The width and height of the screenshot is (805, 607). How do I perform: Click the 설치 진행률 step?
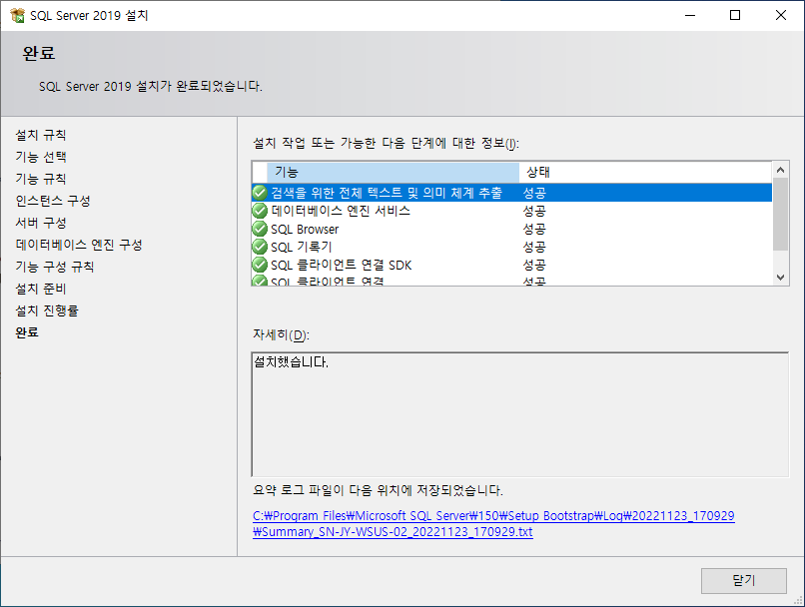click(x=47, y=310)
